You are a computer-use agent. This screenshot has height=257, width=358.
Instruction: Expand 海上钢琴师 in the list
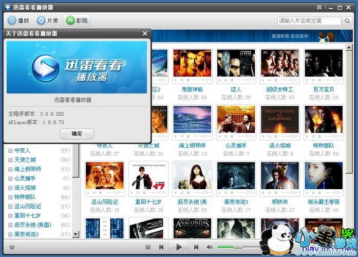pyautogui.click(x=10, y=169)
